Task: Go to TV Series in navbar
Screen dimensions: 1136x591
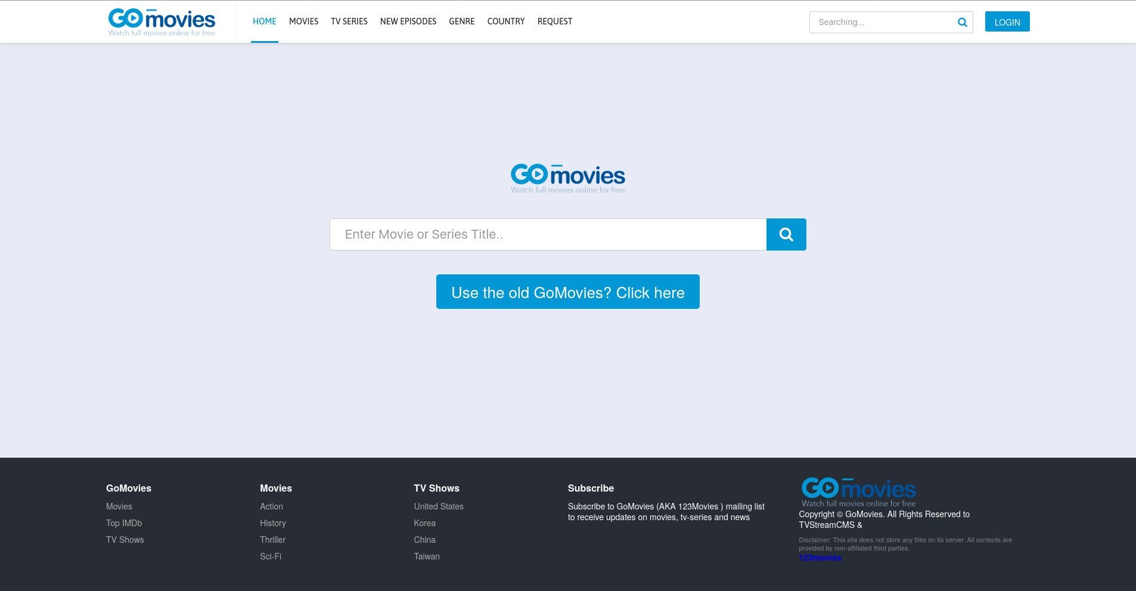Action: pos(349,21)
